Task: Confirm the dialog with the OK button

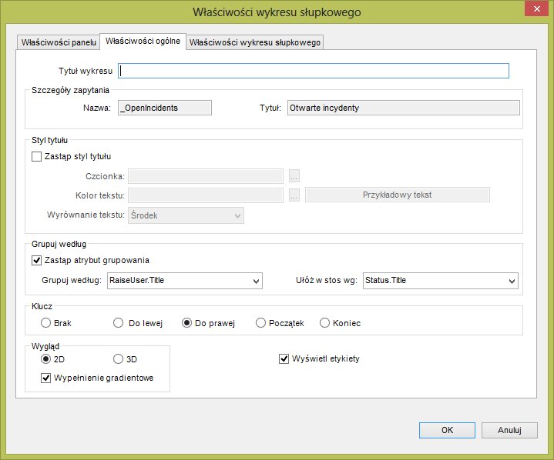Action: click(447, 430)
